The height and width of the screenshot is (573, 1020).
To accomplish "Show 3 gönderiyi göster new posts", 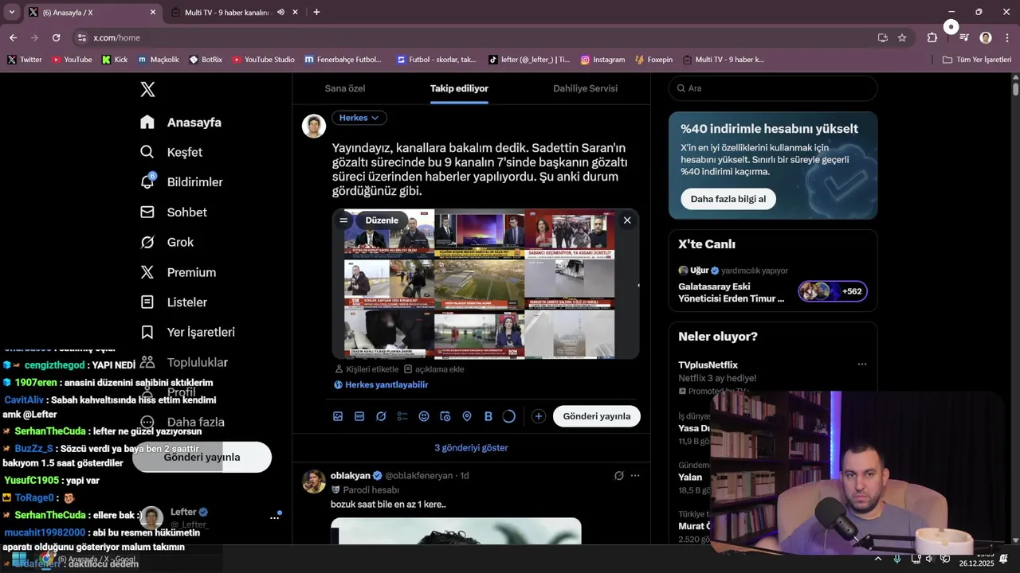I will 471,448.
